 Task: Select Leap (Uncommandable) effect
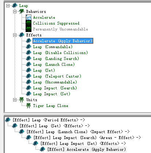[x=55, y=82]
